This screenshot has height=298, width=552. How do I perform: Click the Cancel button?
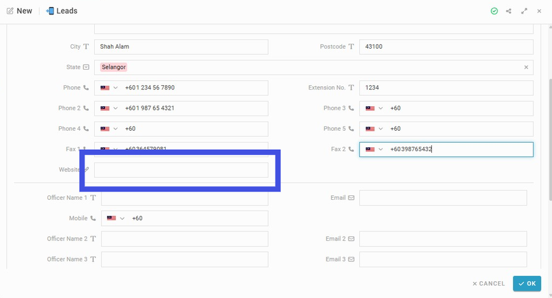(488, 284)
